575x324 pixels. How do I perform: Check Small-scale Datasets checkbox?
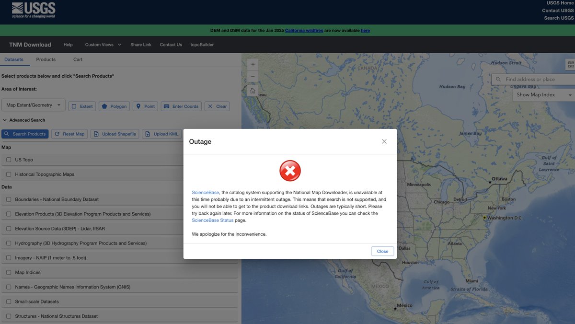point(9,302)
